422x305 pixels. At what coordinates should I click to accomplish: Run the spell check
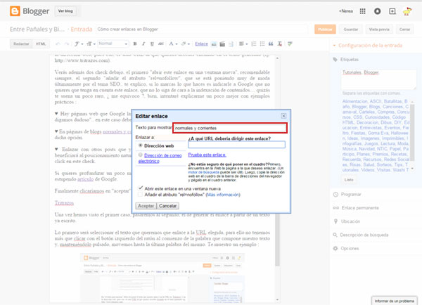(x=290, y=44)
